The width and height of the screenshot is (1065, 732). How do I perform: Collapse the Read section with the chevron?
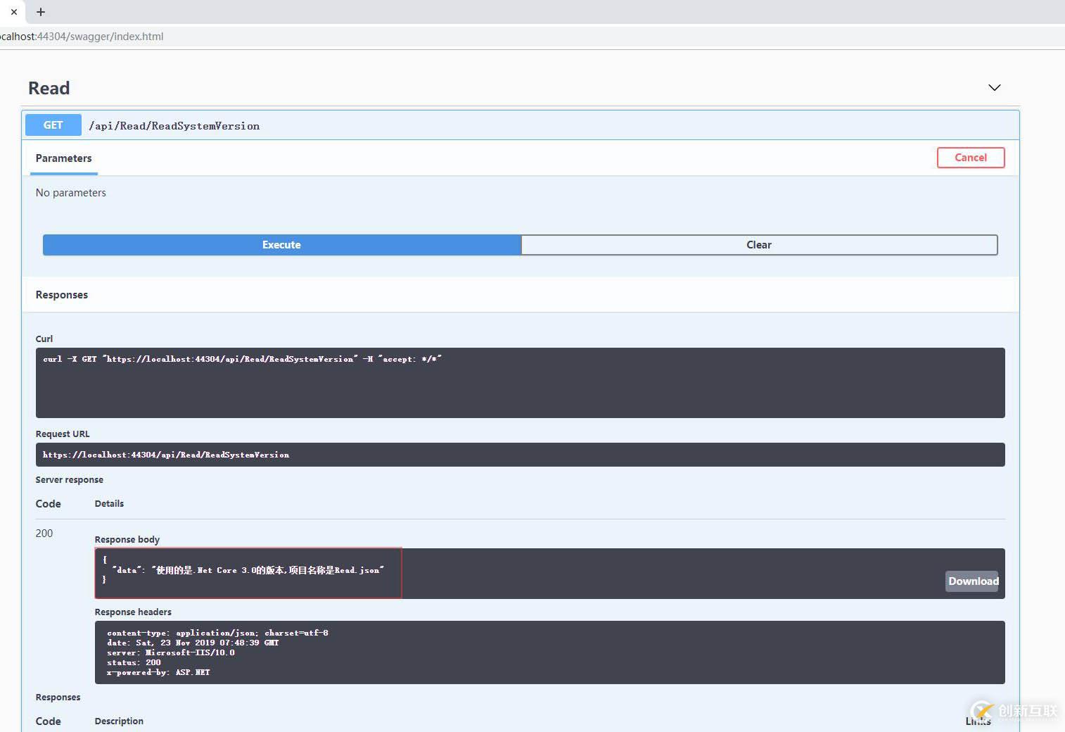tap(994, 88)
